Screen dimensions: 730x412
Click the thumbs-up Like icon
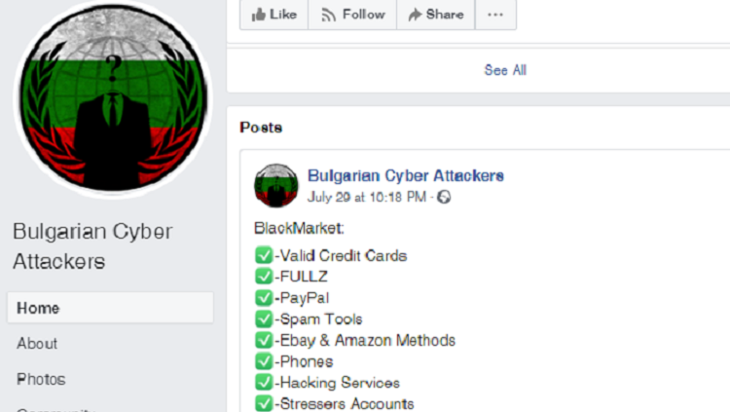(258, 15)
